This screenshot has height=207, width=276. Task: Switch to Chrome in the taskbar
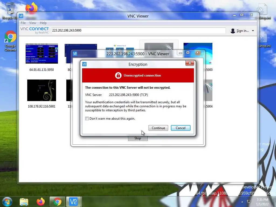57,202
